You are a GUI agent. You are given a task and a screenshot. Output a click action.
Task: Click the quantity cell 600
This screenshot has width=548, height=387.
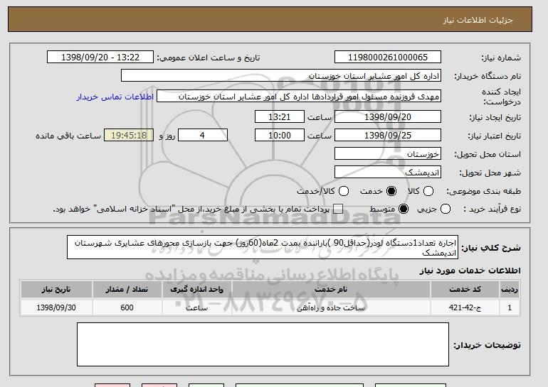127,307
